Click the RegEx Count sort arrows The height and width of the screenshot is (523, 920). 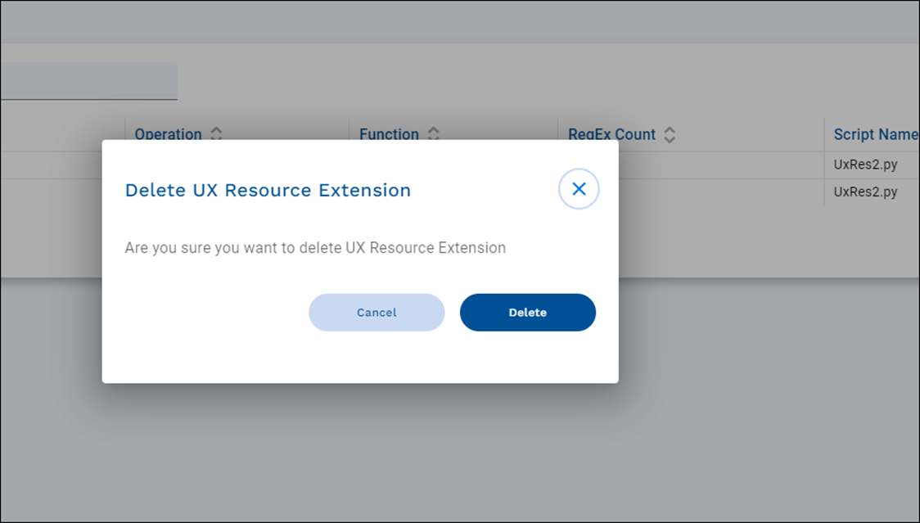[x=670, y=135]
